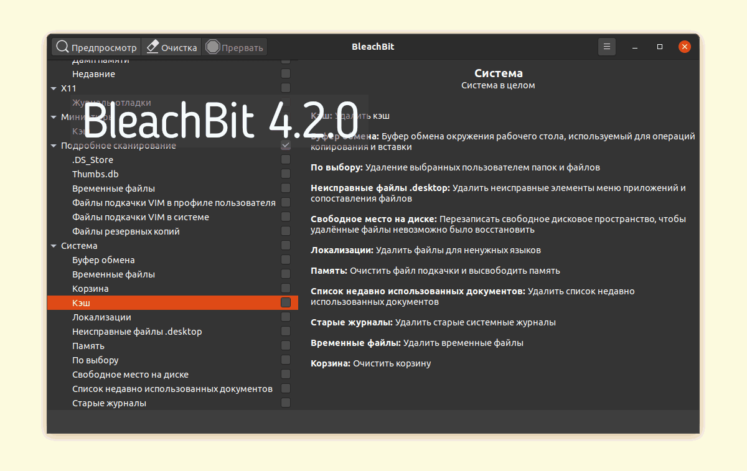Image resolution: width=747 pixels, height=471 pixels.
Task: Toggle the X11 group checkbox
Action: tap(286, 88)
